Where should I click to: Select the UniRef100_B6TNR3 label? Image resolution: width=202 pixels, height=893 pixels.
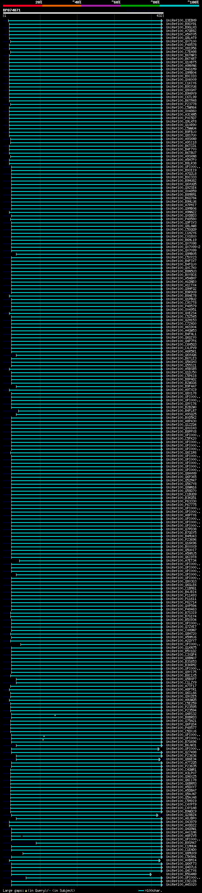point(181,55)
